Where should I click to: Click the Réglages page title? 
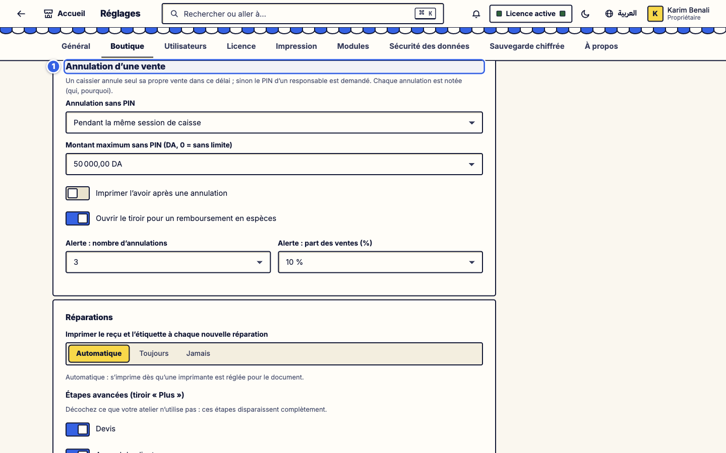[x=120, y=14]
